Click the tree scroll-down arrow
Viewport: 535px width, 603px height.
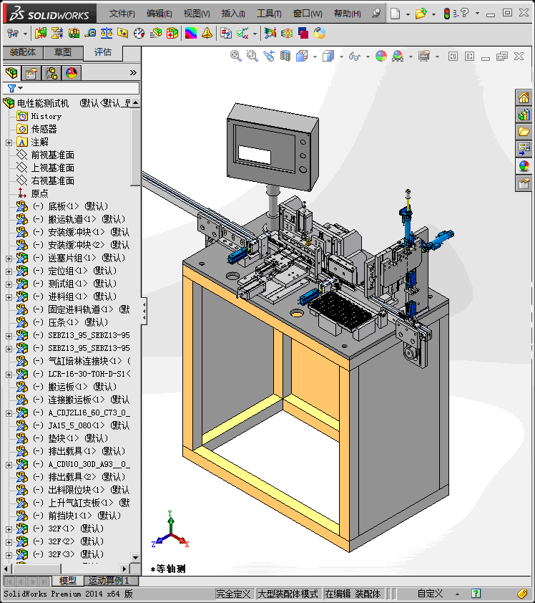point(136,557)
